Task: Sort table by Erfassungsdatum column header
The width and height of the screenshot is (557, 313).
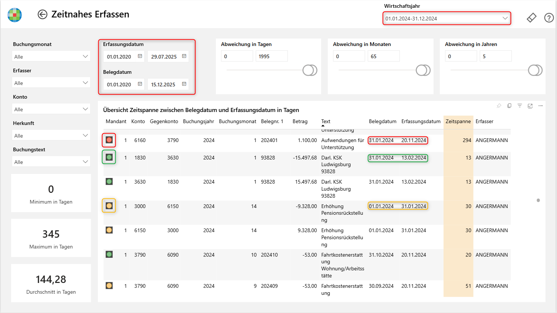Action: (421, 121)
